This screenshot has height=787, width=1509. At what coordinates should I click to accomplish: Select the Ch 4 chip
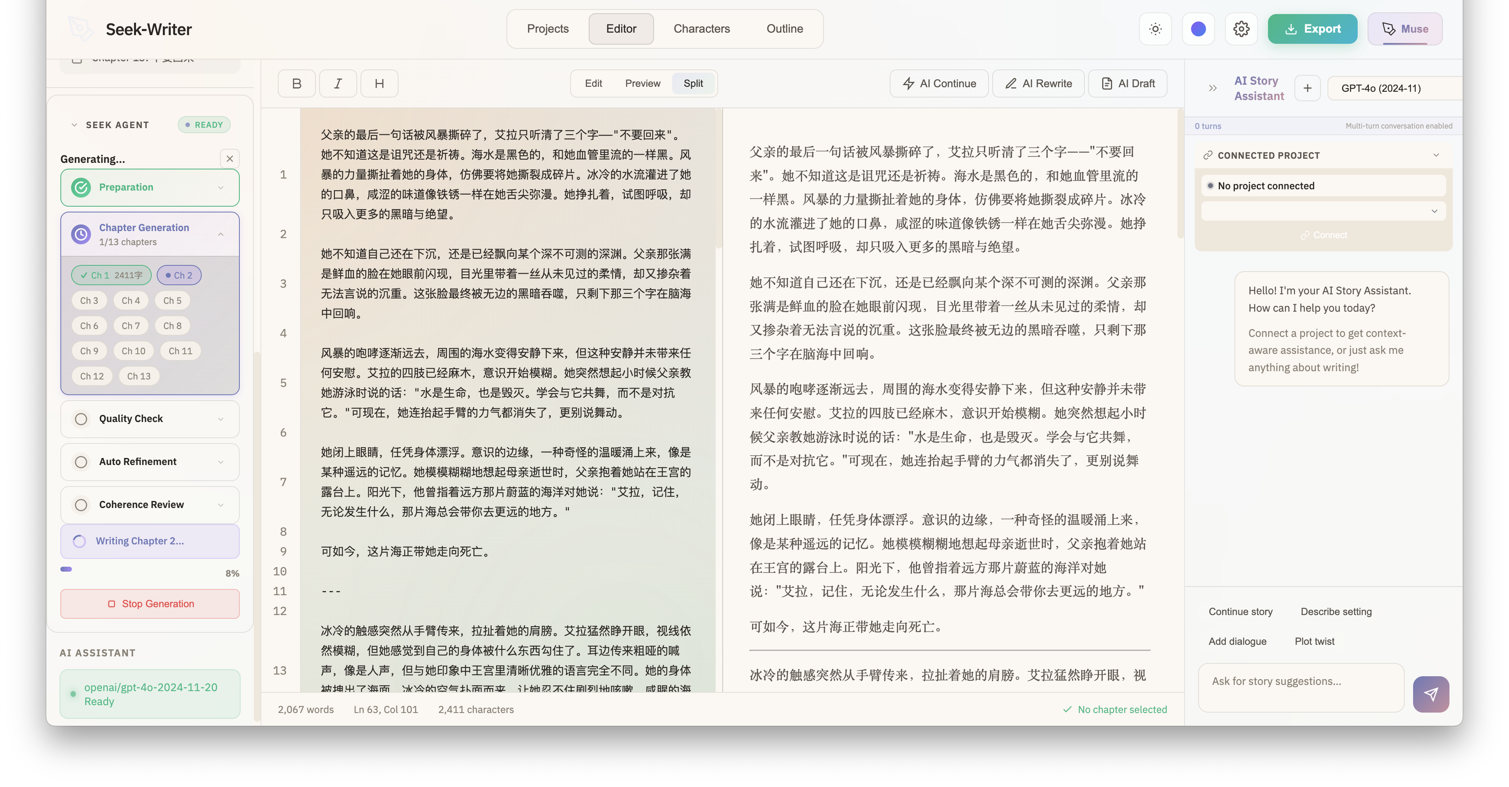click(x=131, y=300)
